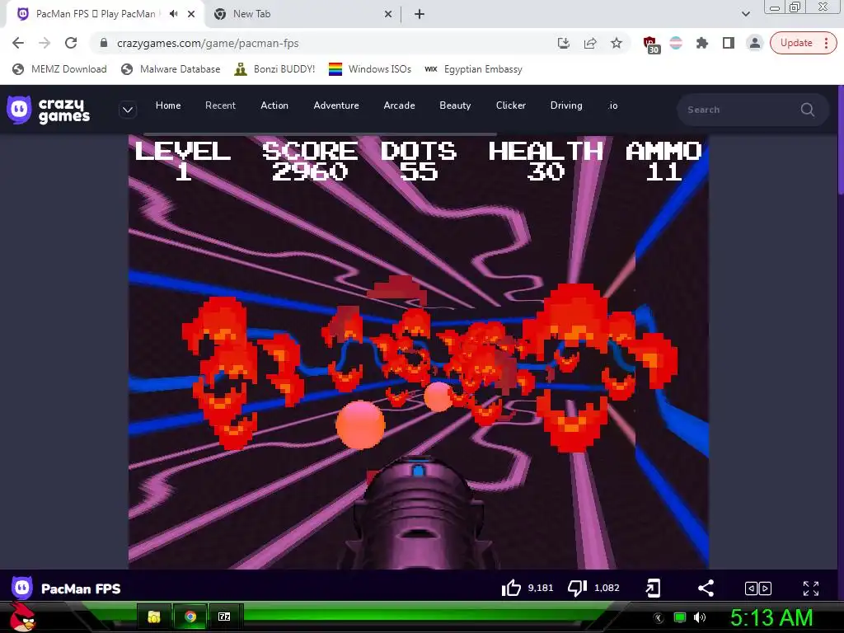
Task: Click the Chrome taskbar icon
Action: [190, 617]
